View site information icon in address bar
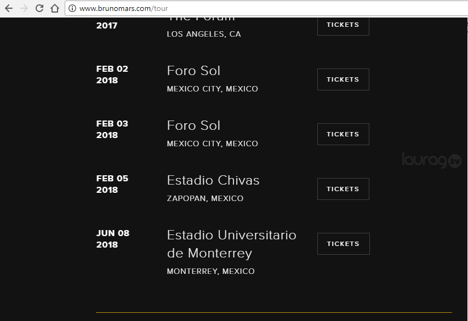Viewport: 468px width, 321px height. click(72, 8)
